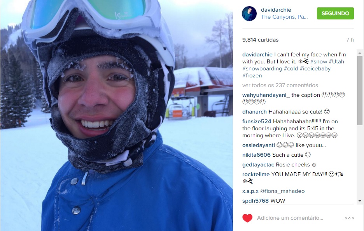Click the snowboarder selfie photo
Image resolution: width=364 pixels, height=231 pixels.
pos(117,115)
